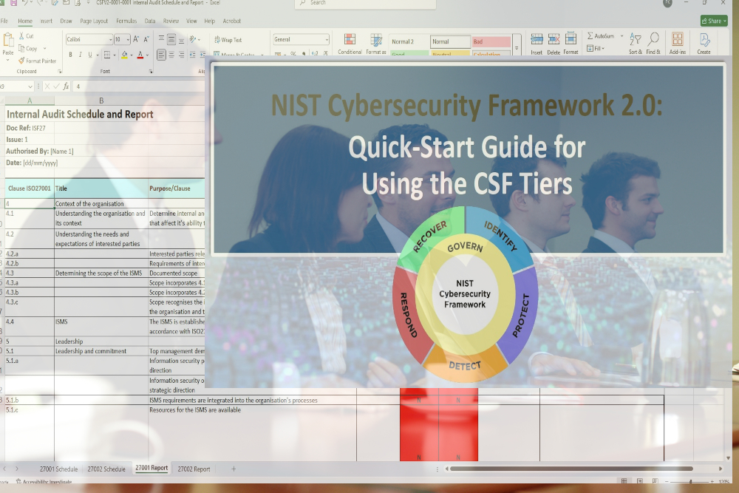Click the Insert Function fx icon
The height and width of the screenshot is (493, 739).
66,86
